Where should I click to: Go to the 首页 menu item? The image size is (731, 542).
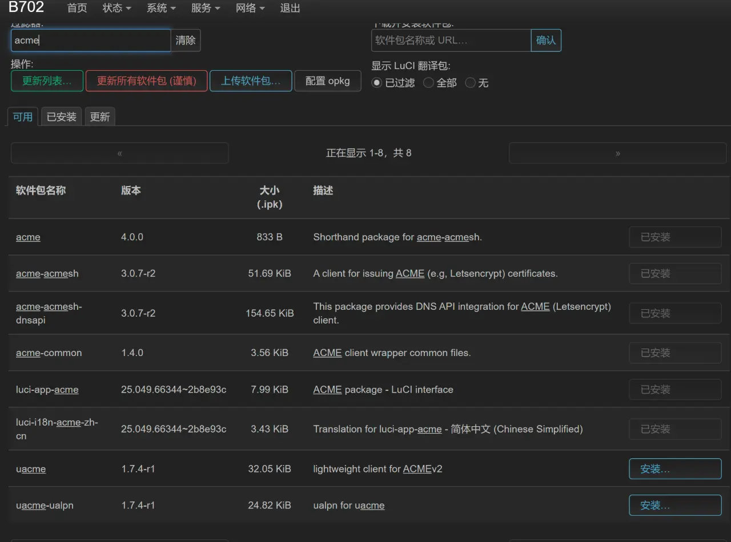point(77,8)
